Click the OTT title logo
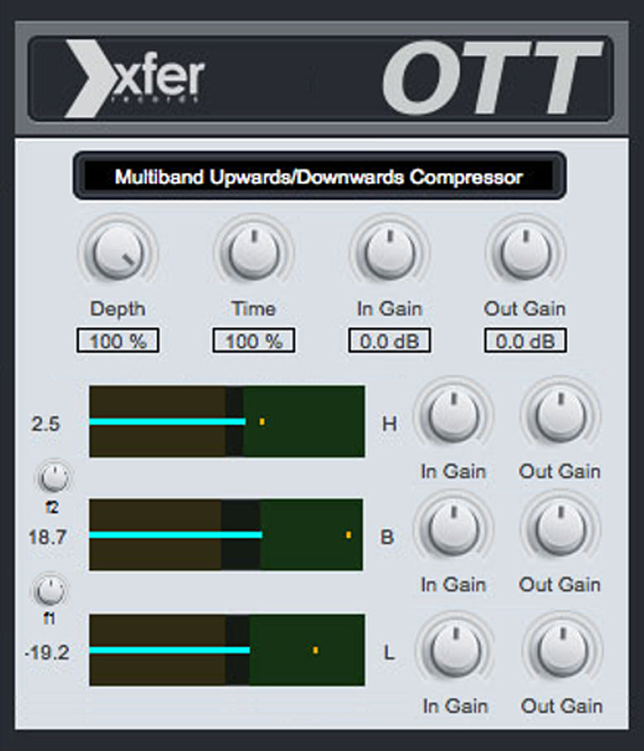 click(492, 78)
